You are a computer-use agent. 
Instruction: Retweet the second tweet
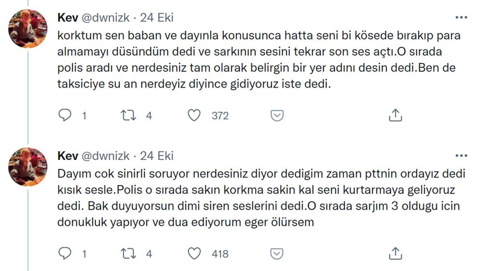click(x=127, y=253)
